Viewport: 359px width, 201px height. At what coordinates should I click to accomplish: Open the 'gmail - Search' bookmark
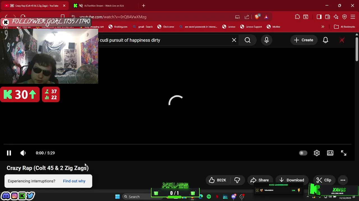(142, 27)
